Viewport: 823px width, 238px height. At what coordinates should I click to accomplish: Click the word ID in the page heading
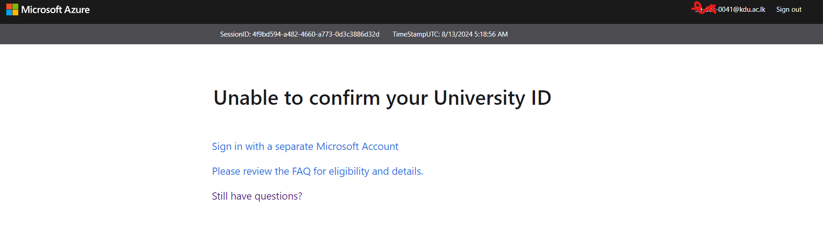541,98
